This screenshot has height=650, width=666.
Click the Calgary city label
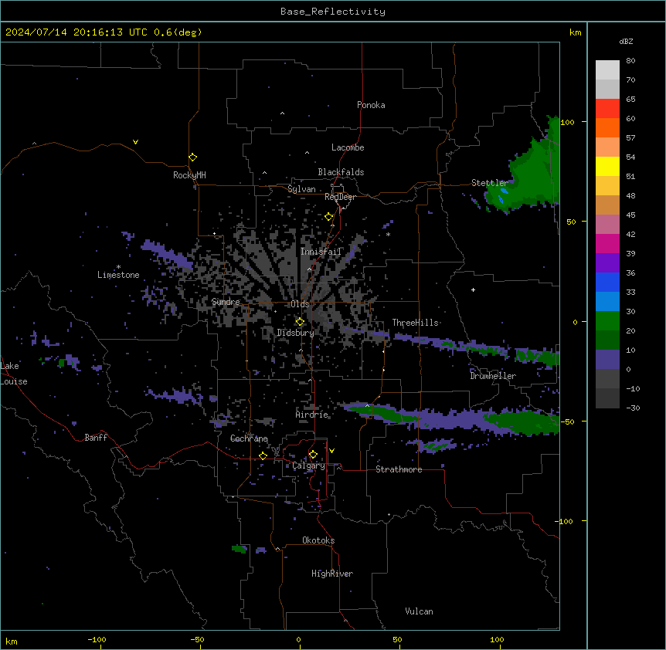308,465
